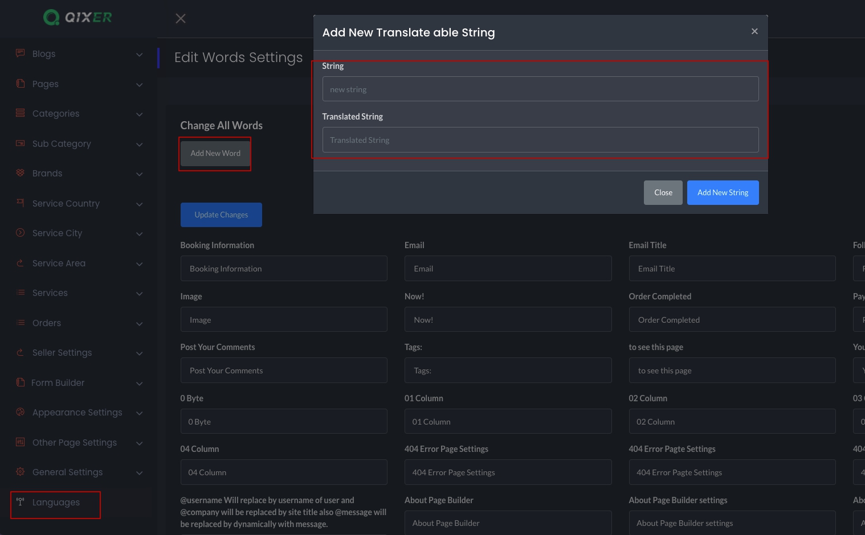Click the Pages sidebar icon
865x535 pixels.
[21, 84]
